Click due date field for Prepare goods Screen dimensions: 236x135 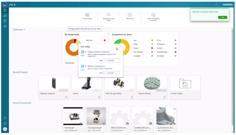click(x=111, y=60)
